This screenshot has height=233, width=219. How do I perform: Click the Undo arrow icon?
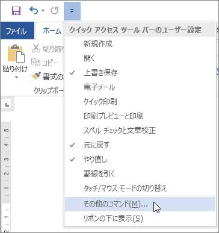tap(34, 10)
